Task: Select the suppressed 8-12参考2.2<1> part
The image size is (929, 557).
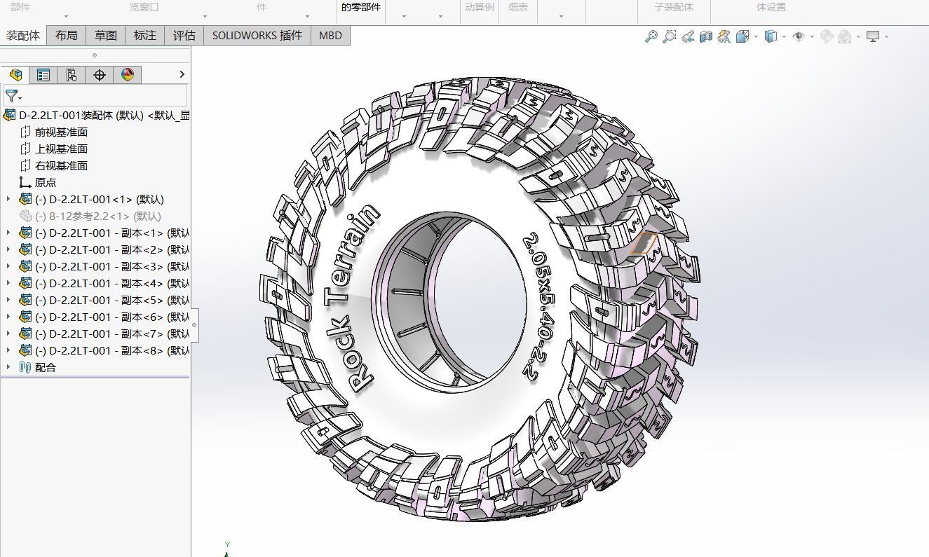Action: pyautogui.click(x=97, y=216)
